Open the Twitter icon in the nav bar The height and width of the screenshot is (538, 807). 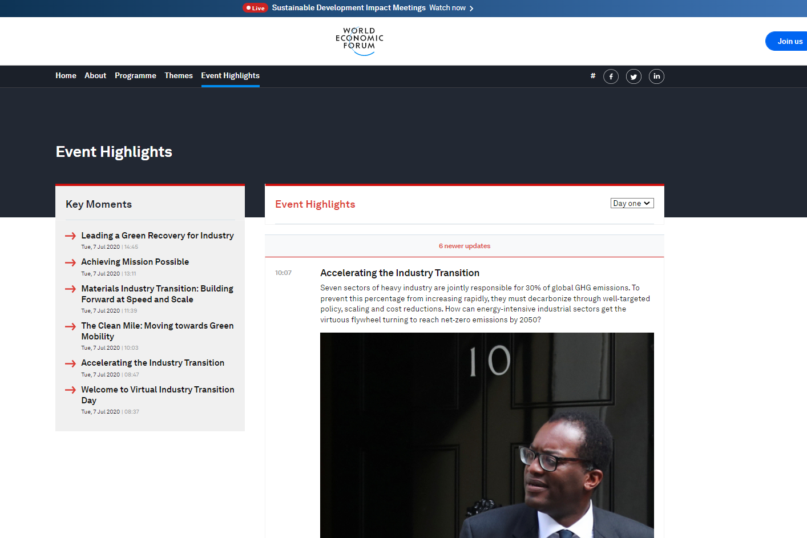634,76
